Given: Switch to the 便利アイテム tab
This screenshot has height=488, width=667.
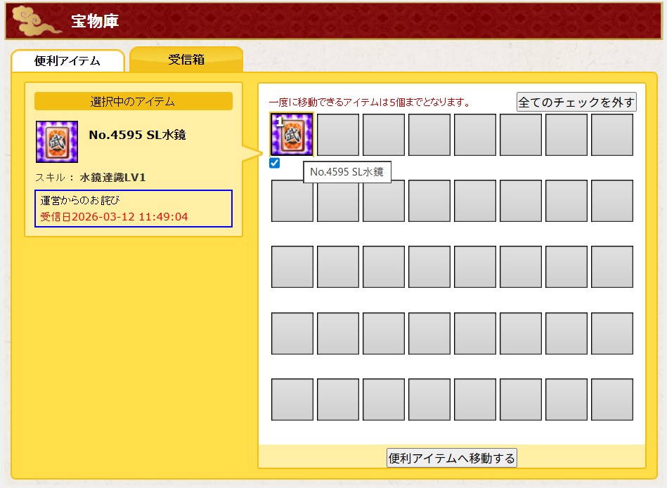Looking at the screenshot, I should pyautogui.click(x=67, y=61).
